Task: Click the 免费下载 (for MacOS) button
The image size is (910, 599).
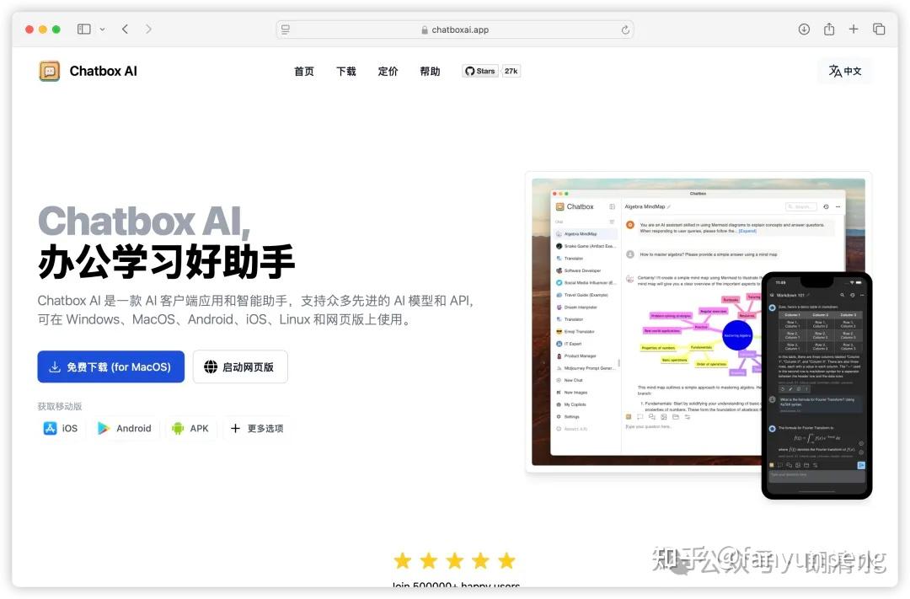Action: click(110, 366)
